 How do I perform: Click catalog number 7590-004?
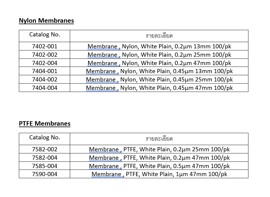(44, 174)
